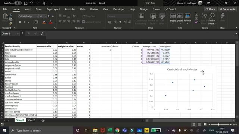Click Merge & Center button

[x=91, y=22]
